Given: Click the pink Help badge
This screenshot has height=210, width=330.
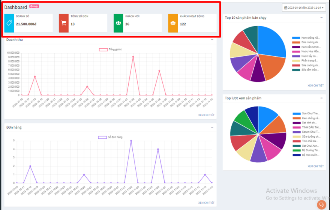Looking at the screenshot, I should pos(34,6).
